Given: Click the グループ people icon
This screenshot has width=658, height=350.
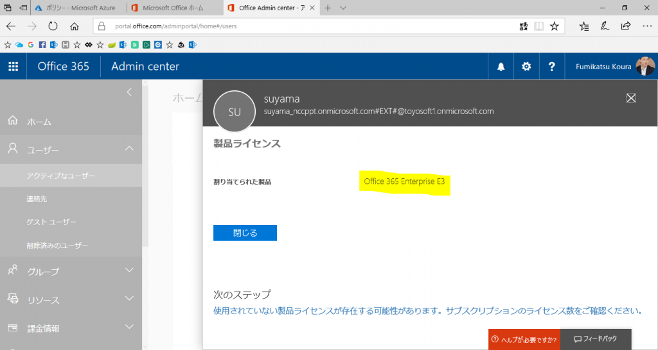Looking at the screenshot, I should click(13, 270).
